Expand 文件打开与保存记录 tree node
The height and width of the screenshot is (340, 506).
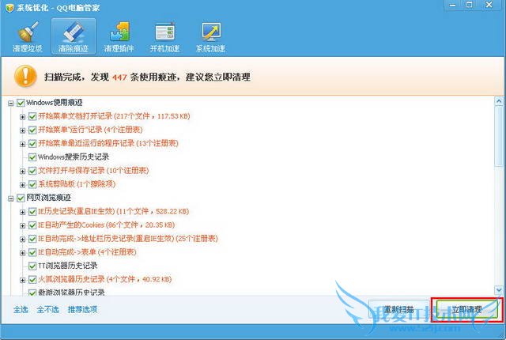click(x=22, y=172)
